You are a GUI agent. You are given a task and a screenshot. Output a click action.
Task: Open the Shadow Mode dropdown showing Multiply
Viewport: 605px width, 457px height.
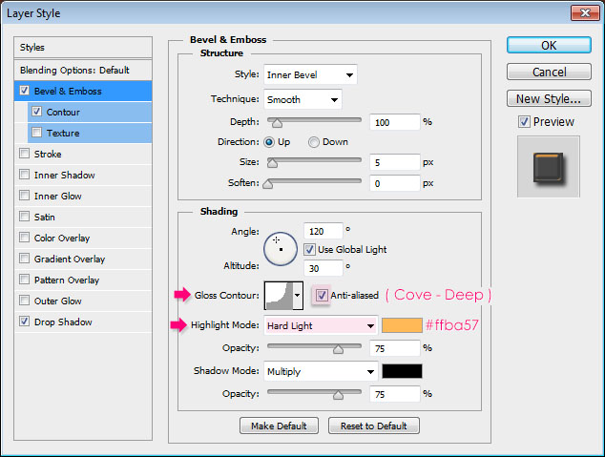pos(321,371)
